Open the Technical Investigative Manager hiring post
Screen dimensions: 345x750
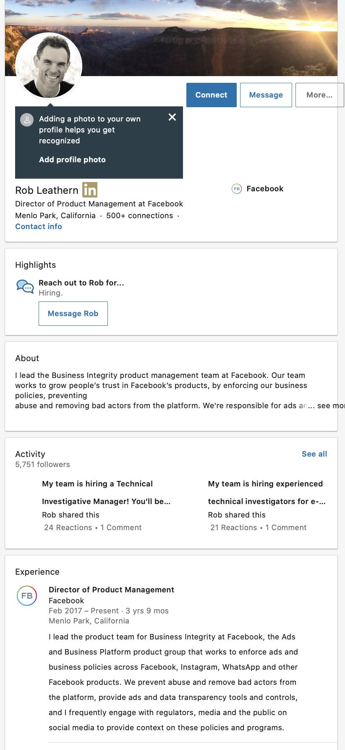point(106,493)
